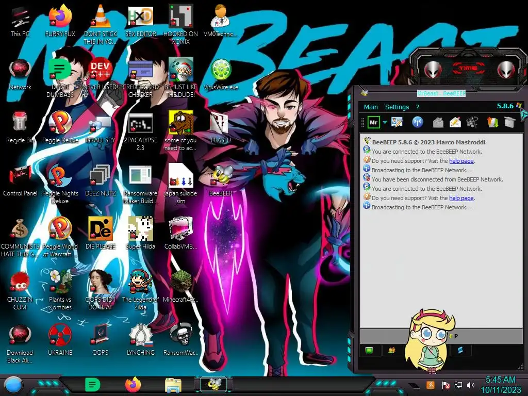Viewport: 528px width, 396px height.
Task: Open the Start orb on the taskbar
Action: [13, 385]
